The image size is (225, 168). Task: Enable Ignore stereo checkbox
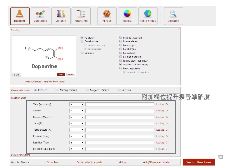(x=121, y=41)
